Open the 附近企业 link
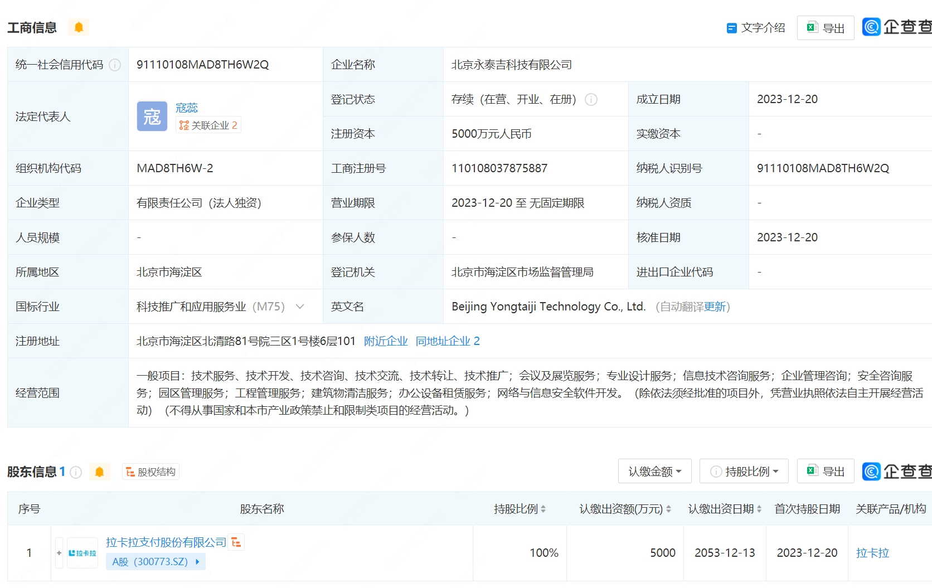 click(386, 341)
